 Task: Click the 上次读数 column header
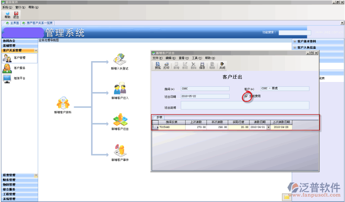pos(196,122)
